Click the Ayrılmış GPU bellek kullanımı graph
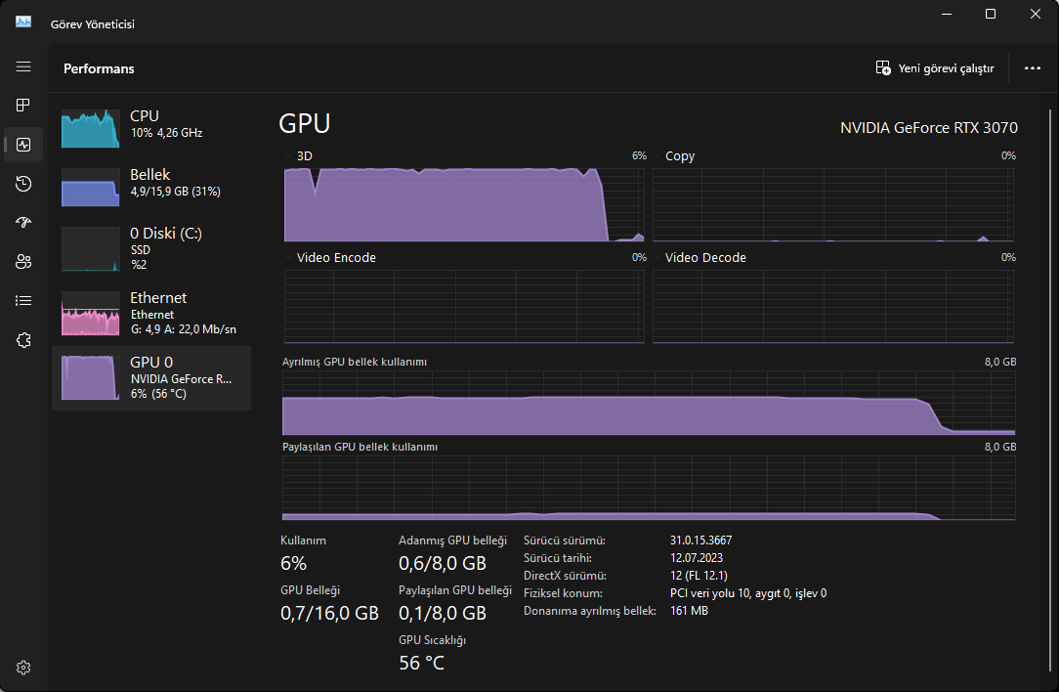This screenshot has height=692, width=1059. pos(649,403)
